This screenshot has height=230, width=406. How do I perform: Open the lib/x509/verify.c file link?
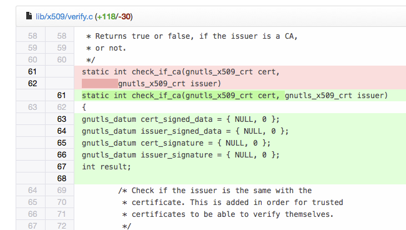(64, 17)
